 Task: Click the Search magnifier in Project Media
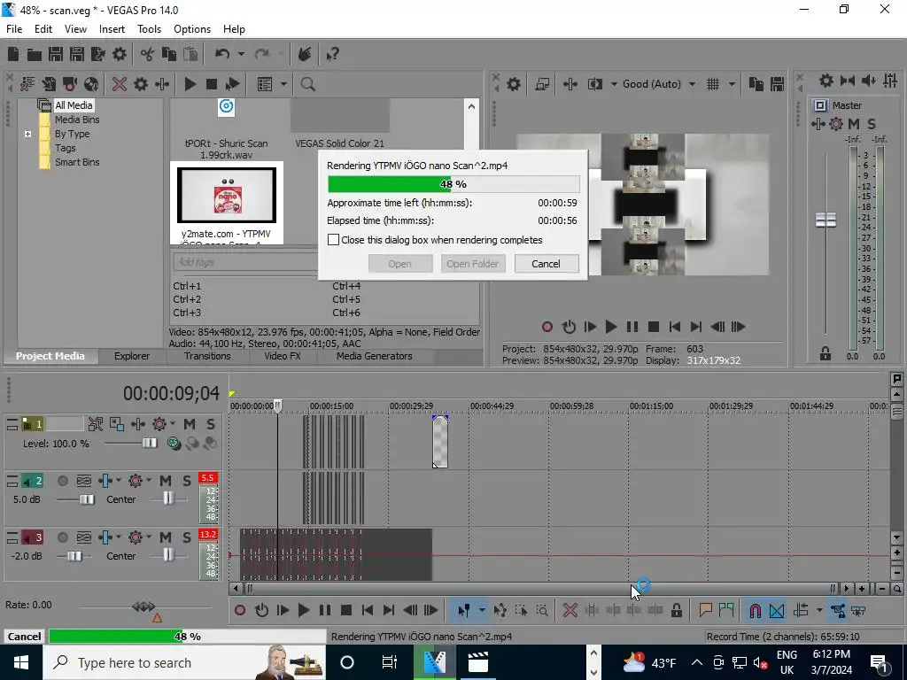307,84
